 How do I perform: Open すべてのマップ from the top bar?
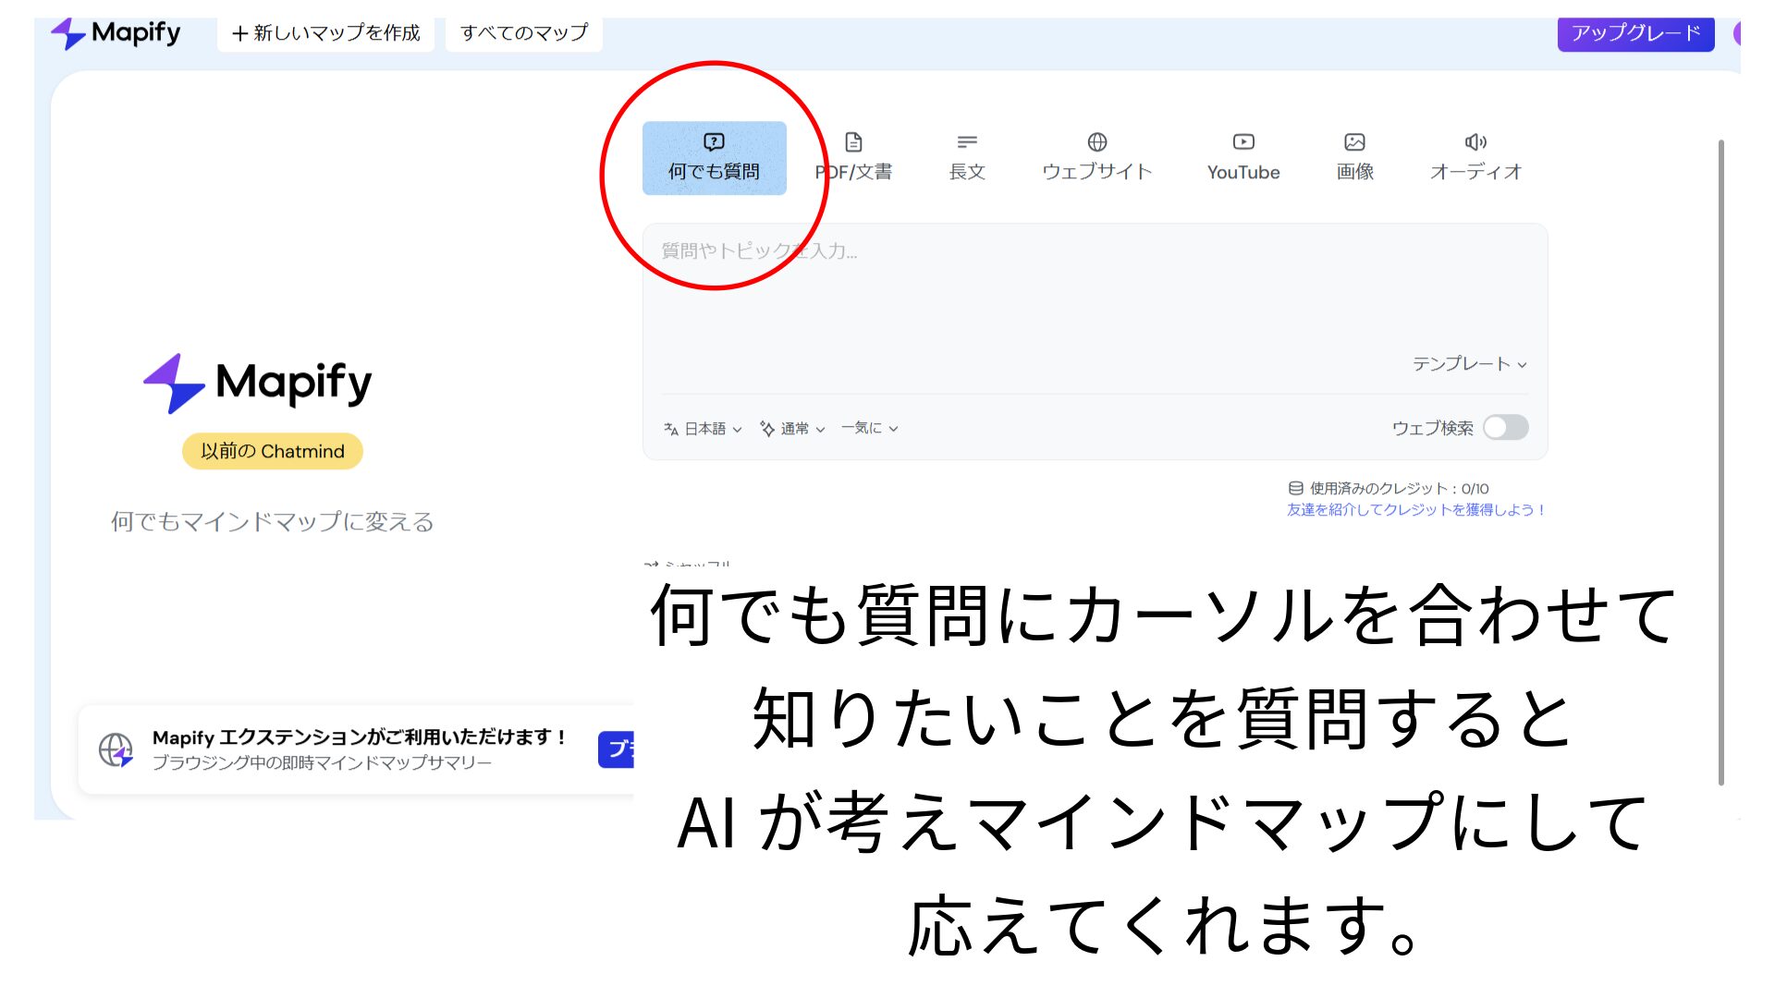pos(523,32)
